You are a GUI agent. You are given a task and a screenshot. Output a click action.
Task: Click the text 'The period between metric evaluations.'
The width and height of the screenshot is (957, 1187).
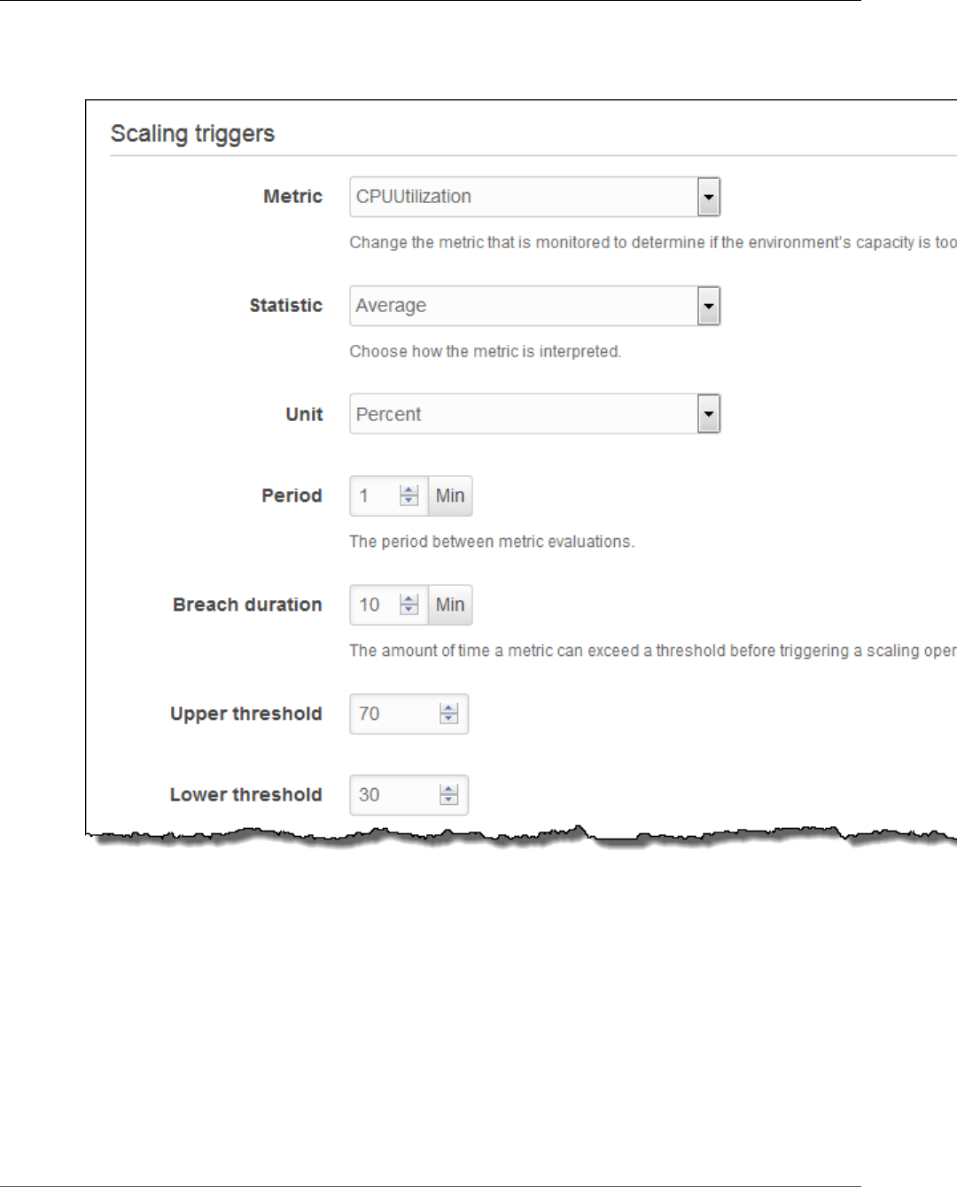492,542
